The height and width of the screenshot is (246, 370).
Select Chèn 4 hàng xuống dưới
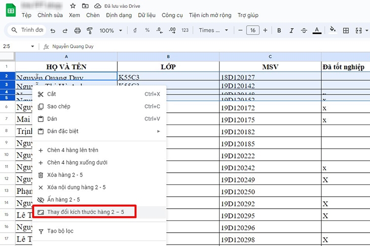[x=99, y=162]
